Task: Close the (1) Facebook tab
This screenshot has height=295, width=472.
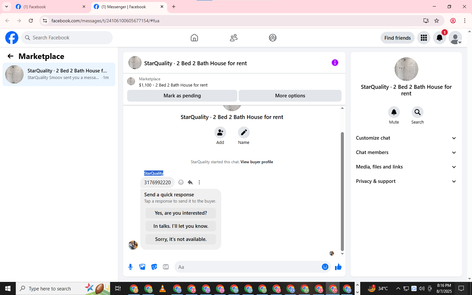Action: tap(84, 7)
